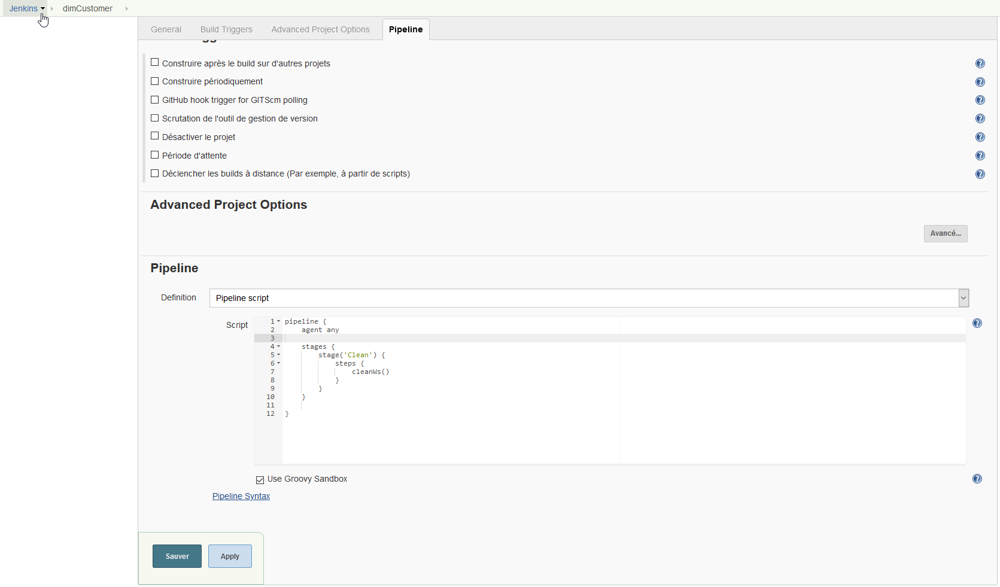The height and width of the screenshot is (587, 1000).
Task: Switch to the General tab
Action: 166,29
